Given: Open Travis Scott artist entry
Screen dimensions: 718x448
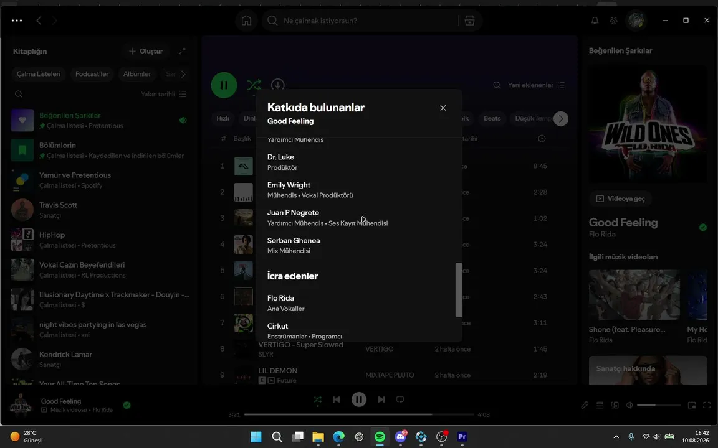Looking at the screenshot, I should [100, 210].
